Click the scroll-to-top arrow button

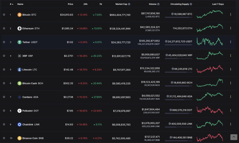click(x=234, y=137)
